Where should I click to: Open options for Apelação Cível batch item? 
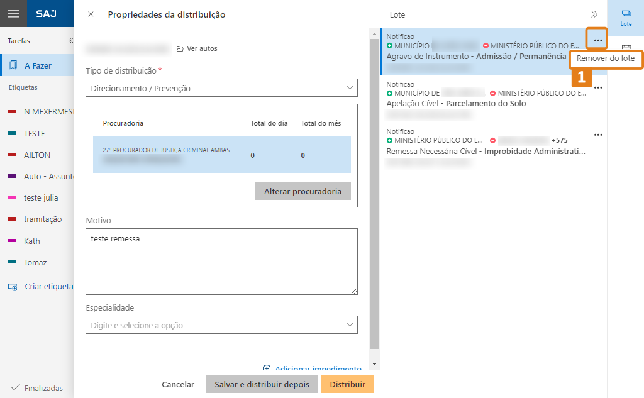(x=598, y=88)
